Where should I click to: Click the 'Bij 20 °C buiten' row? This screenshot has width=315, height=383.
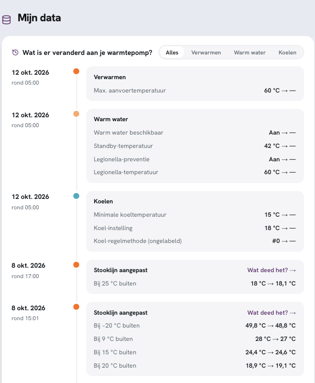pos(195,366)
